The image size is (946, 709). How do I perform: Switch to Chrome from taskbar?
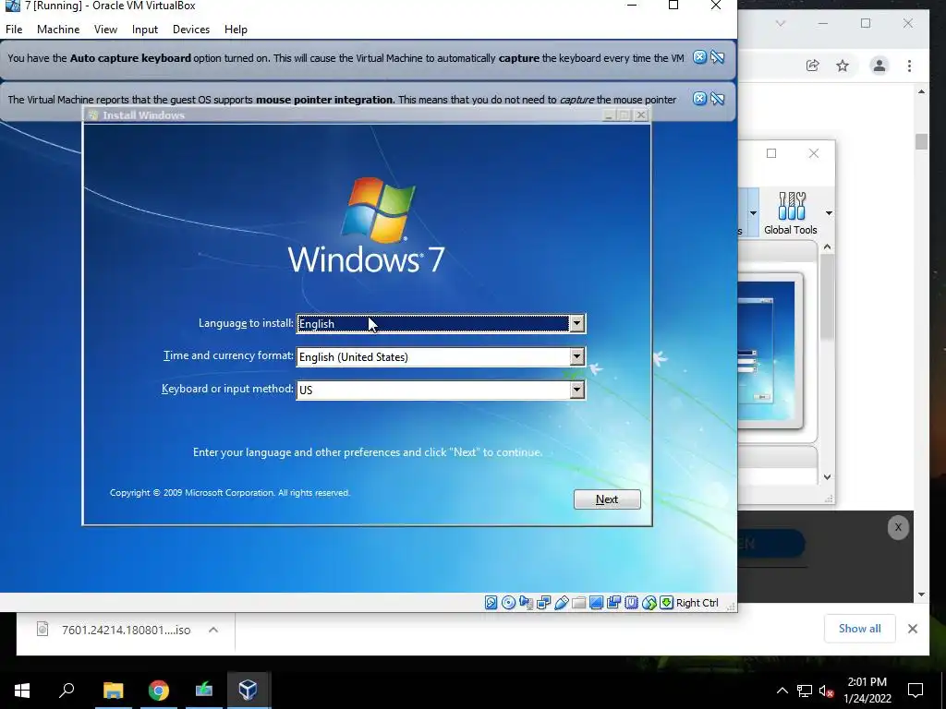(159, 691)
